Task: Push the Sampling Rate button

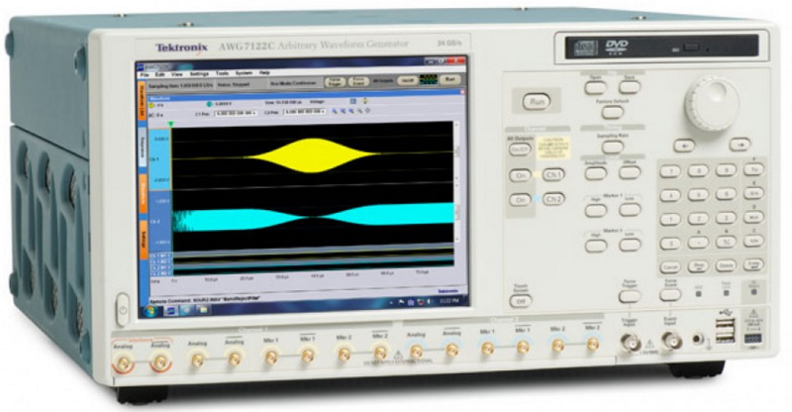Action: (x=612, y=148)
